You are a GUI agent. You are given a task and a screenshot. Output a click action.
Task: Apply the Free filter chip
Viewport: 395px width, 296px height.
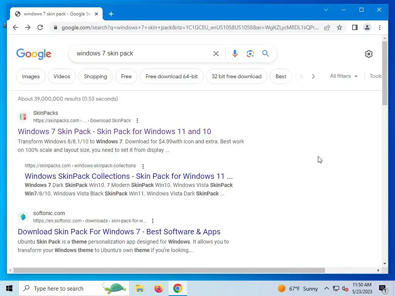click(x=126, y=76)
